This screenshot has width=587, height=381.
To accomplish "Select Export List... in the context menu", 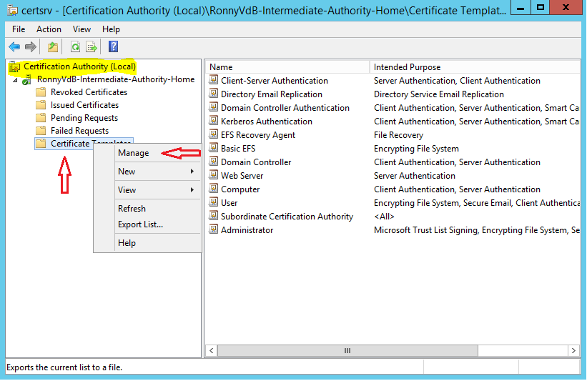I will (140, 224).
